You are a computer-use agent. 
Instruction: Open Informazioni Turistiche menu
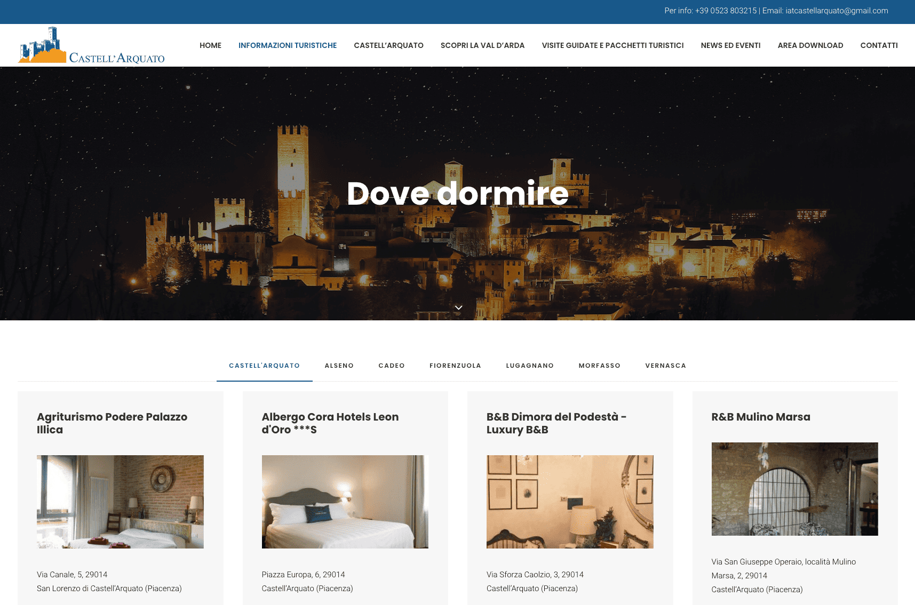287,45
